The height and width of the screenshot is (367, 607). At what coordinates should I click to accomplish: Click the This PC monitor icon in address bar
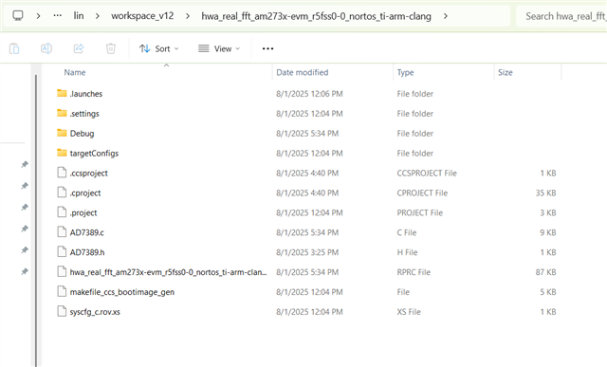click(x=18, y=16)
